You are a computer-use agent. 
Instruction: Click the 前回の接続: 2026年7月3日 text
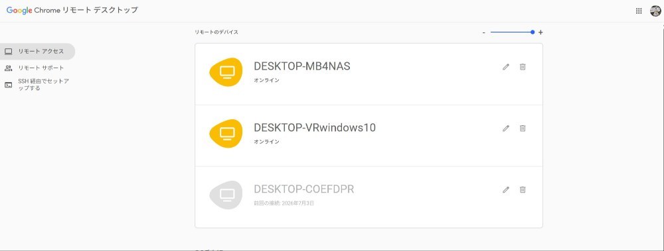[284, 203]
